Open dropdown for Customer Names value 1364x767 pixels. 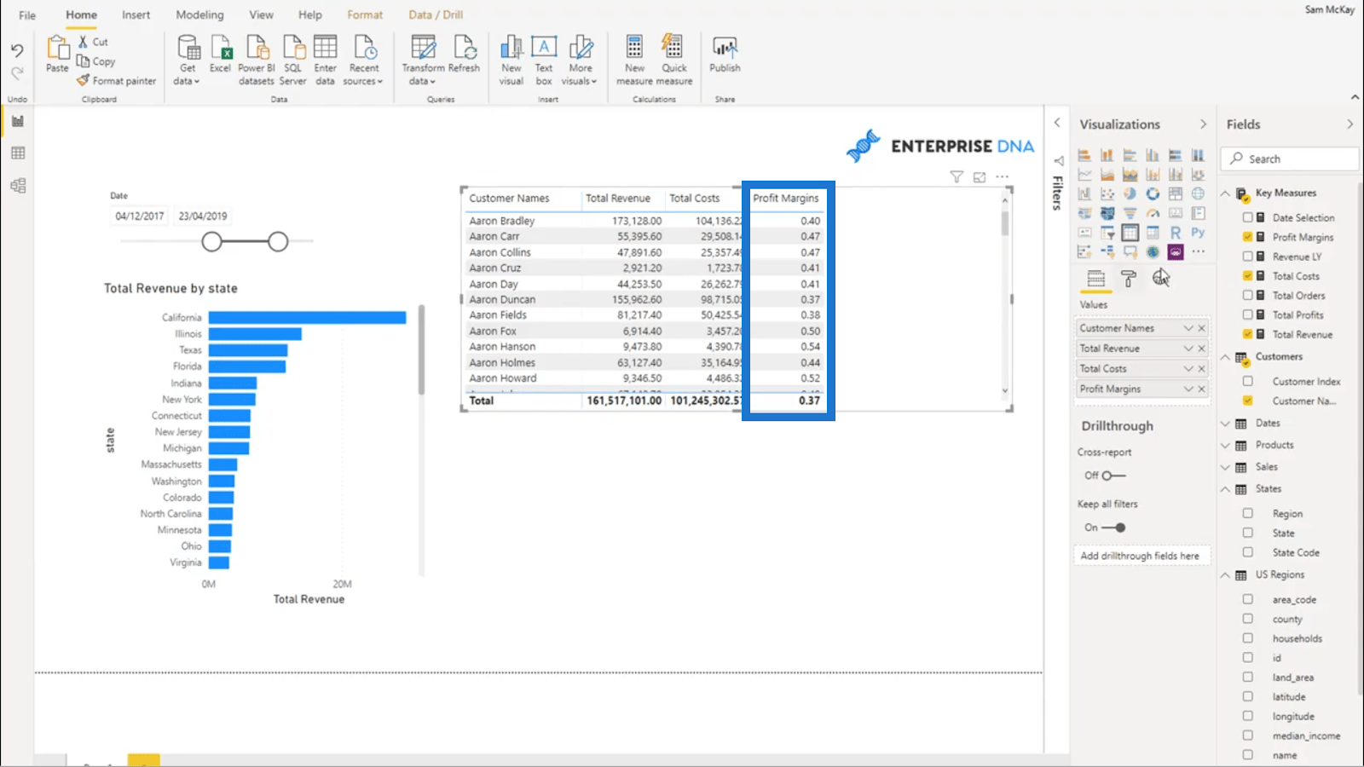click(x=1188, y=328)
